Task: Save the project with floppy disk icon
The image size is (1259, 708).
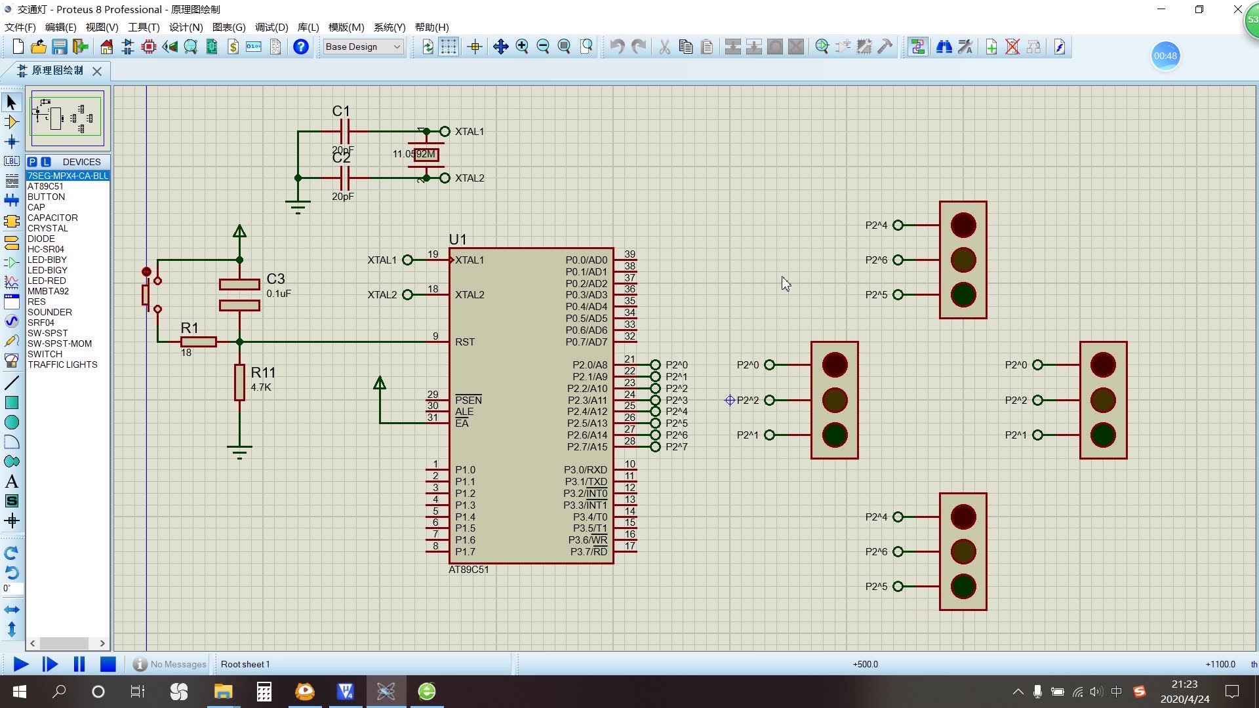Action: coord(60,47)
